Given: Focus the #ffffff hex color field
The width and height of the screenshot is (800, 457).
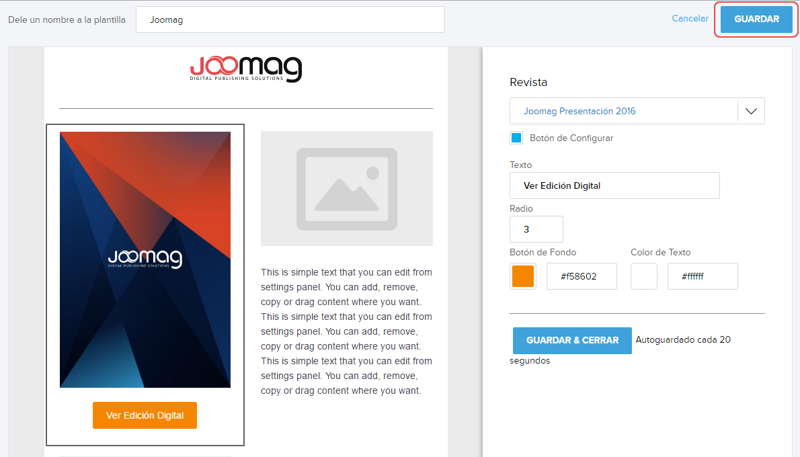Looking at the screenshot, I should tap(702, 276).
